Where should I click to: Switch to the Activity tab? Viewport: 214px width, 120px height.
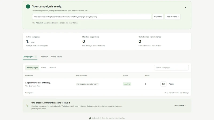[44, 57]
